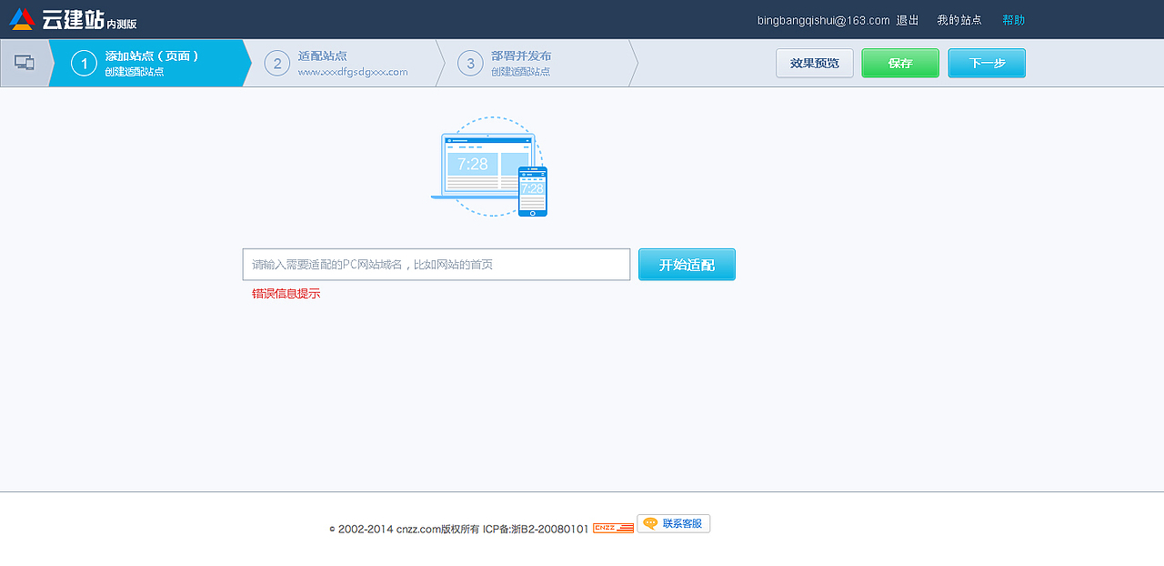The height and width of the screenshot is (566, 1164).
Task: Open the 帮助 help link
Action: point(1013,20)
